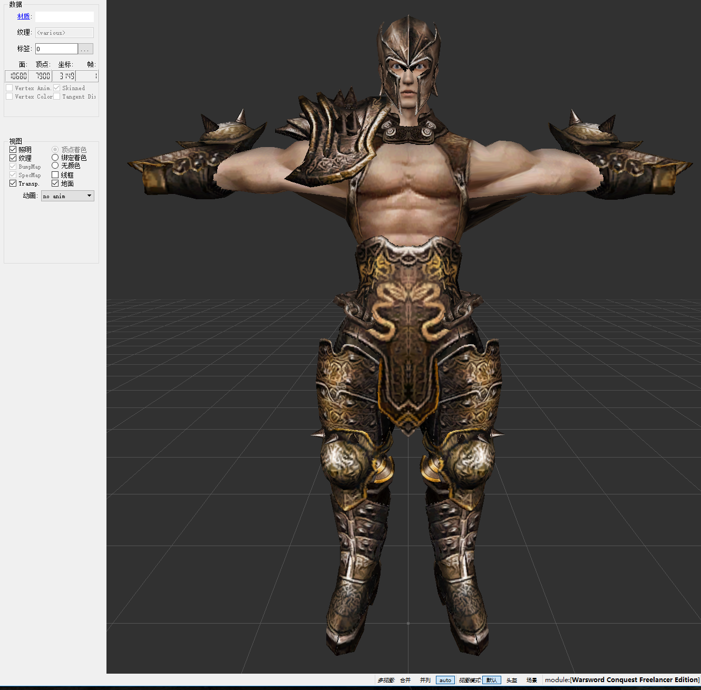Viewport: 701px width, 690px height.
Task: Switch multi-view to 并列 side-by-side mode
Action: 425,680
